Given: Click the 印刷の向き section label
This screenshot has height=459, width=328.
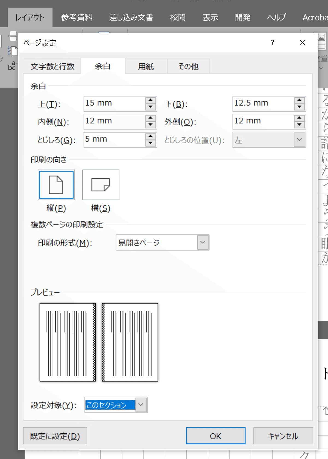Looking at the screenshot, I should point(49,159).
